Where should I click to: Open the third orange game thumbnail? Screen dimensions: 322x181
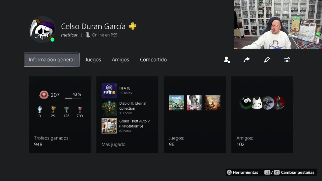coord(213,103)
